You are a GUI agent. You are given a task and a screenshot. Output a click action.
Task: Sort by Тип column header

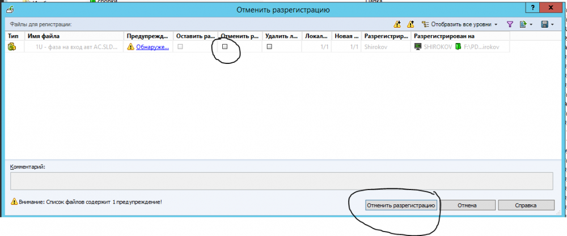tap(15, 36)
